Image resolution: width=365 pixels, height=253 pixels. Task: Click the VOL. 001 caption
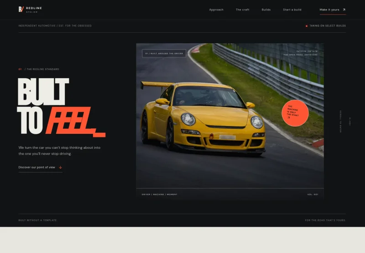[x=313, y=194]
